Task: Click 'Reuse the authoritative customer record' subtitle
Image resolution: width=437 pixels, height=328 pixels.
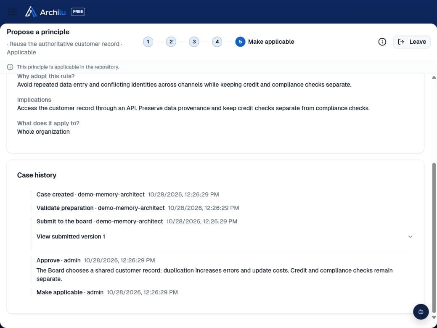Action: pos(64,44)
